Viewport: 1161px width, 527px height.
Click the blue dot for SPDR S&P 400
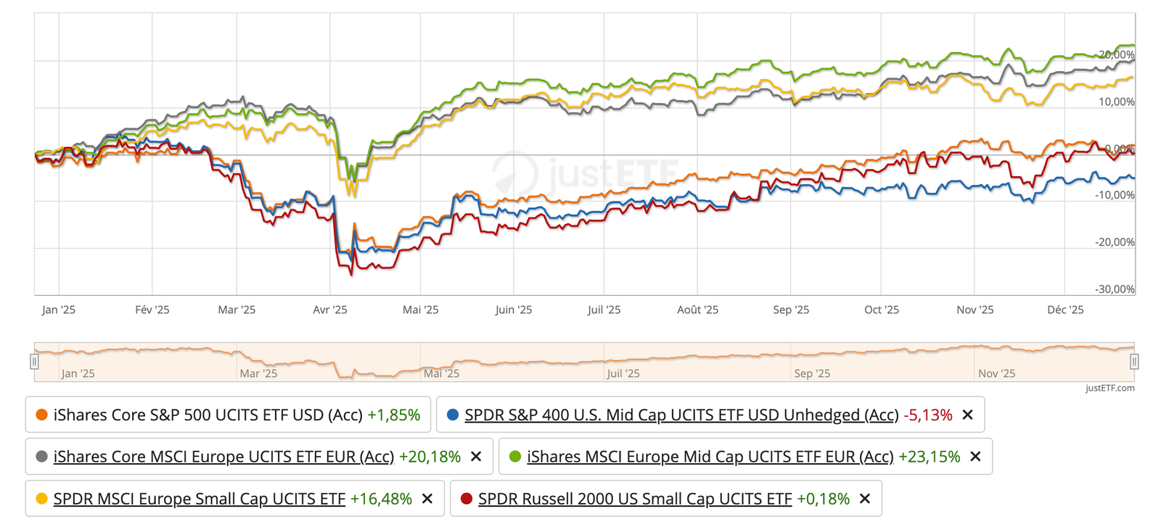[453, 415]
